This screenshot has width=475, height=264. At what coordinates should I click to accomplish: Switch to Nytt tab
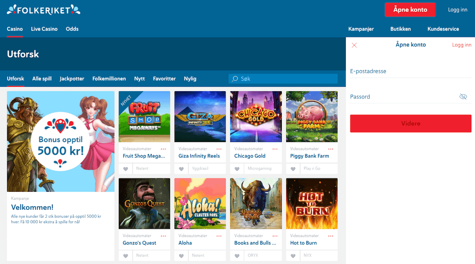(139, 79)
